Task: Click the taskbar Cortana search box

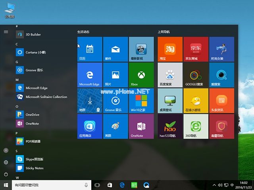Action: coord(48,185)
